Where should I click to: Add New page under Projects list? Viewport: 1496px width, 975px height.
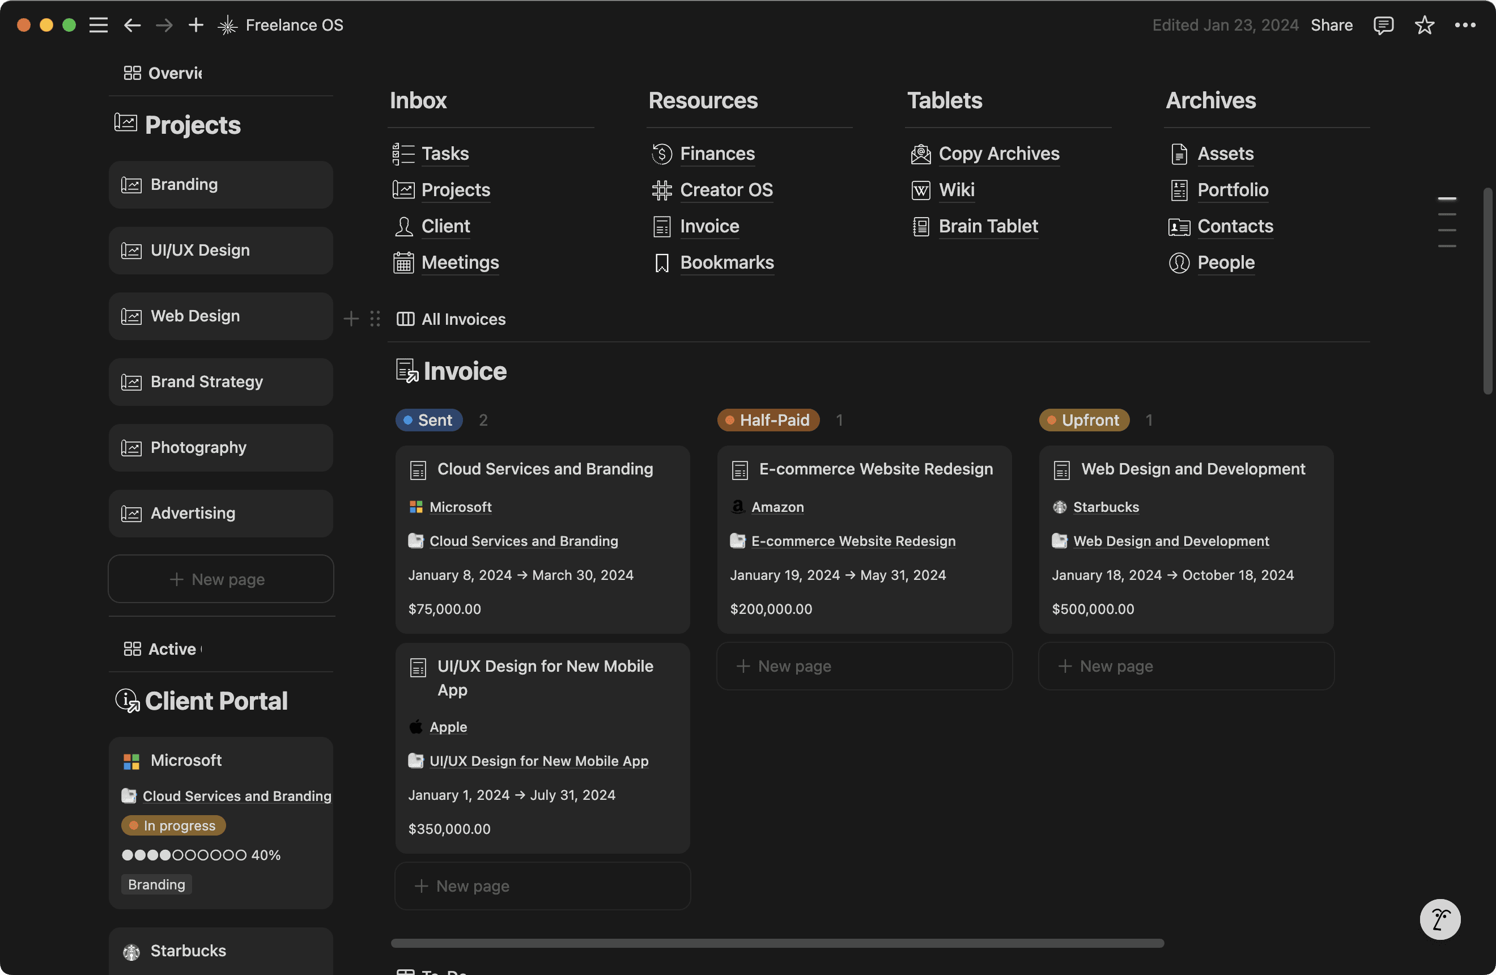(220, 579)
